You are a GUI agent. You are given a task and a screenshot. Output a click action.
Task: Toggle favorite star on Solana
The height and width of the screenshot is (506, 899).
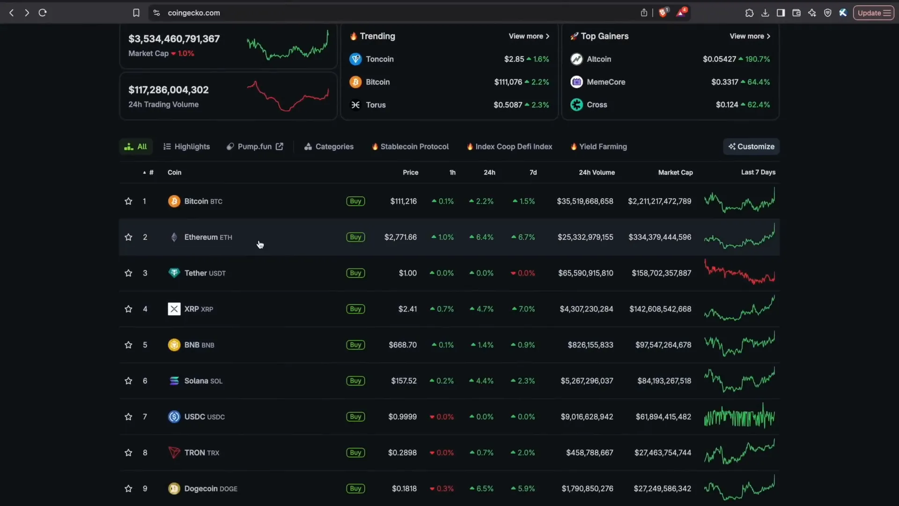[128, 381]
